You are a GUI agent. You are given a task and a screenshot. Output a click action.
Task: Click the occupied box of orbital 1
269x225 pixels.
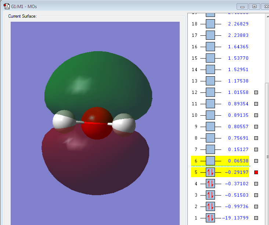pyautogui.click(x=210, y=218)
